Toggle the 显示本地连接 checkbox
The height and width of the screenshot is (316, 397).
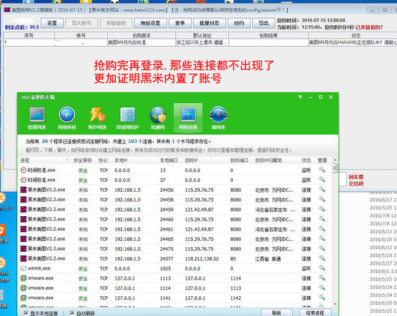26,313
